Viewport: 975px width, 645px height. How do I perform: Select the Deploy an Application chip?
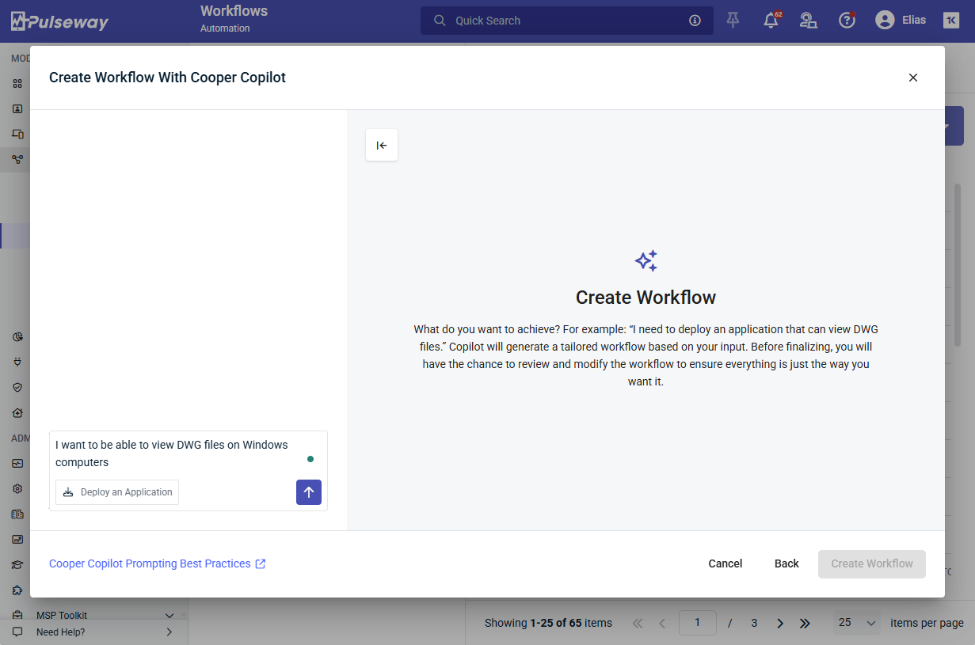(x=117, y=492)
